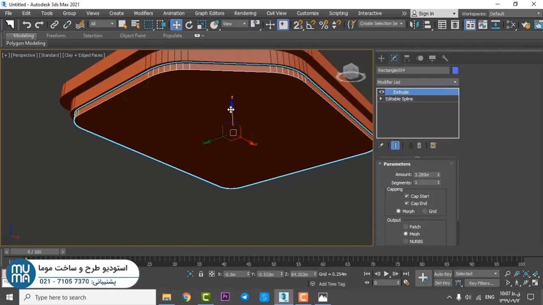Click the Undo arrow in the toolbar
This screenshot has width=543, height=305.
pyautogui.click(x=27, y=25)
